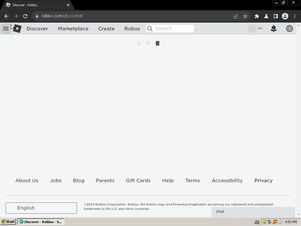This screenshot has height=226, width=301.
Task: Open the Windows Start button
Action: (x=8, y=222)
